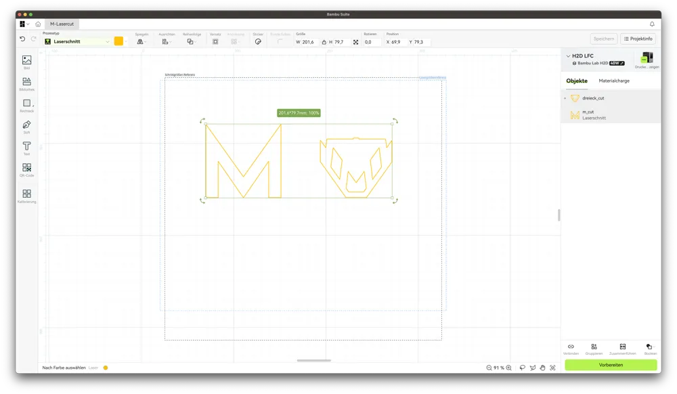Click the yellow color swatch in toolbar
Image resolution: width=677 pixels, height=394 pixels.
(118, 41)
